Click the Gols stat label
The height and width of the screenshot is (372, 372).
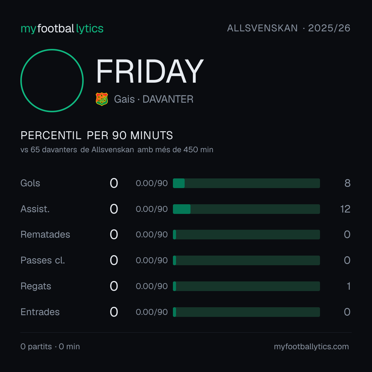point(30,183)
